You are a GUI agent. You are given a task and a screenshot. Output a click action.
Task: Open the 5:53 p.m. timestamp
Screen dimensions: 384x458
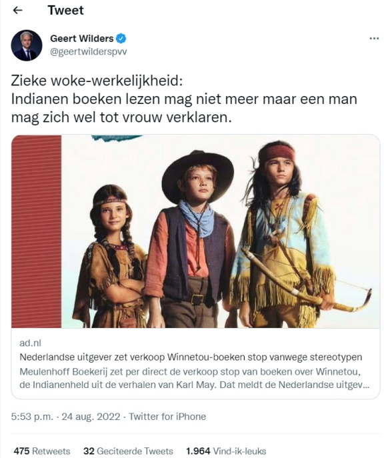coord(32,416)
